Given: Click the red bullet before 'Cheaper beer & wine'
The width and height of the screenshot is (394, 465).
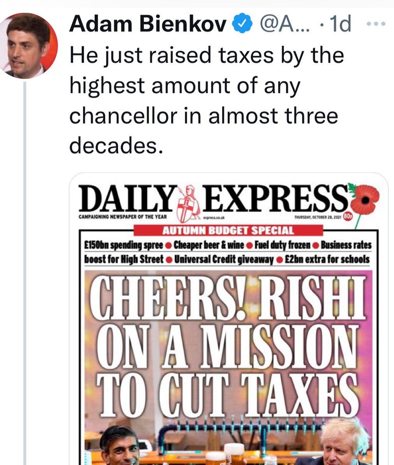Looking at the screenshot, I should [x=168, y=246].
